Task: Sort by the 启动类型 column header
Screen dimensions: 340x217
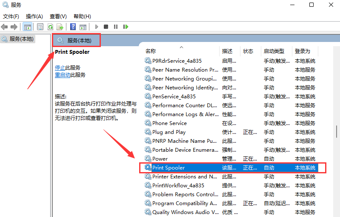Action: coord(277,51)
